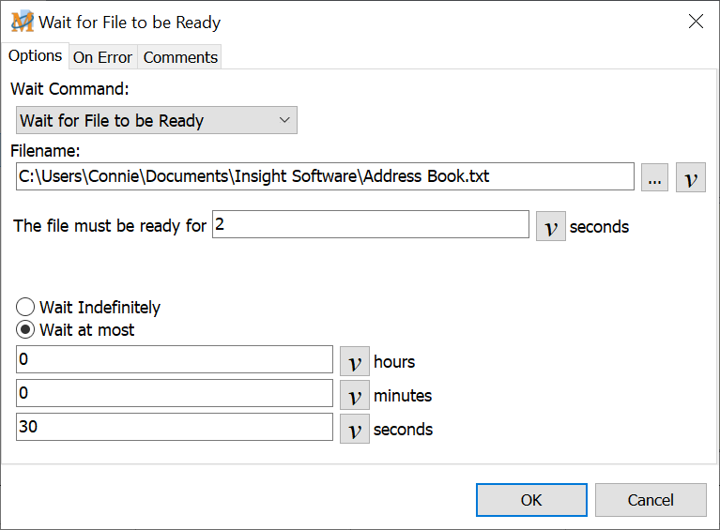720x530 pixels.
Task: Select the Wait at most option
Action: click(25, 330)
